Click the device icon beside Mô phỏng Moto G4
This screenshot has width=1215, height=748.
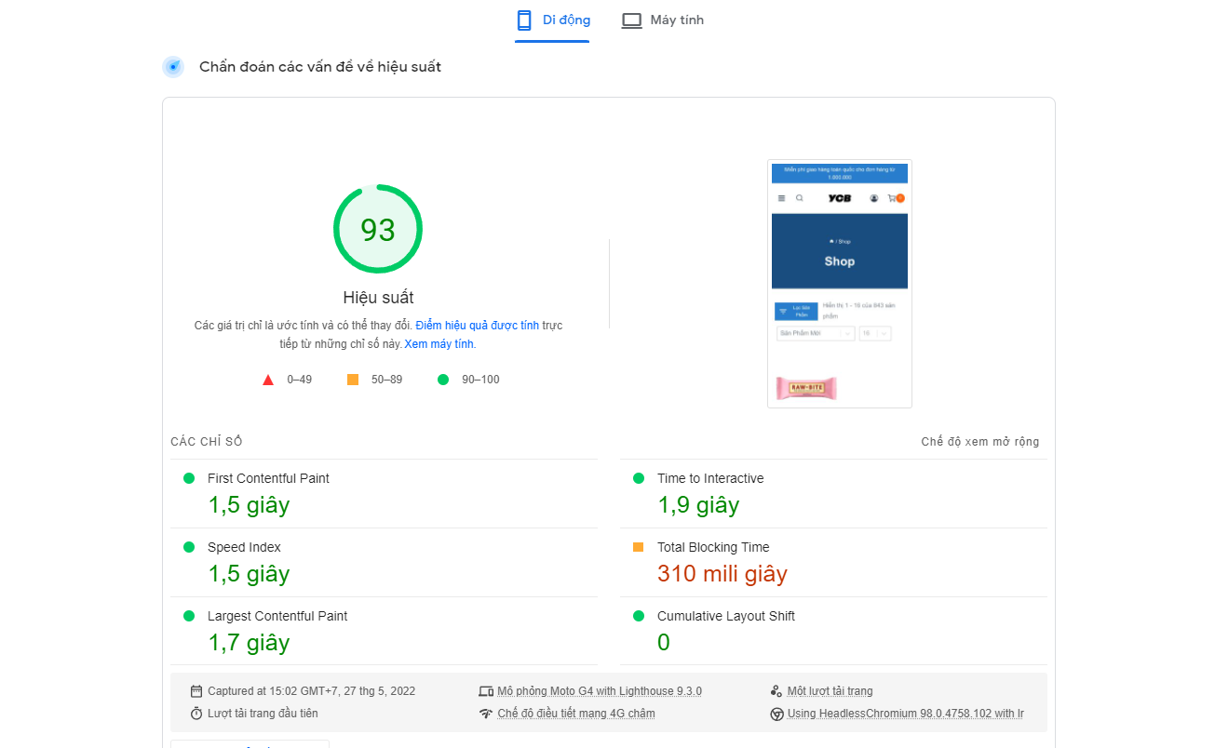click(486, 691)
